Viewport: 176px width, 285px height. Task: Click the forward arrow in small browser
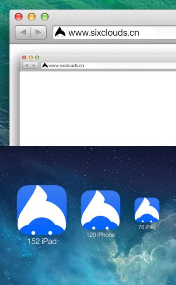34,66
